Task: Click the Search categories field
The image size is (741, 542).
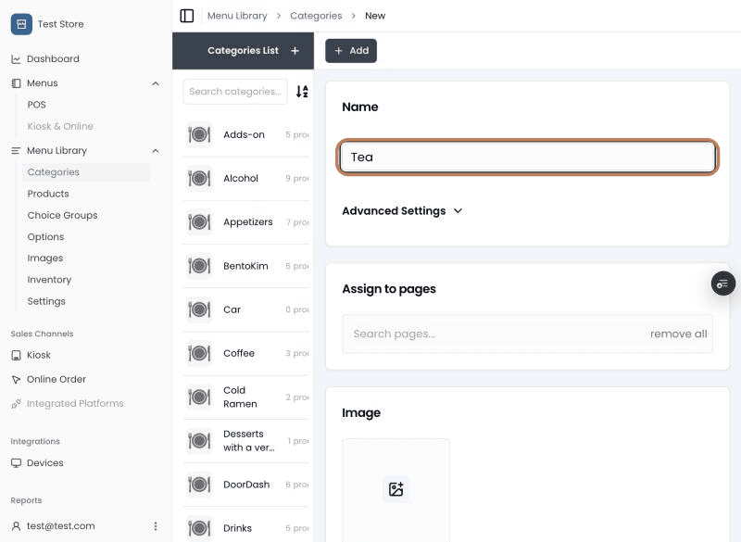Action: tap(235, 91)
